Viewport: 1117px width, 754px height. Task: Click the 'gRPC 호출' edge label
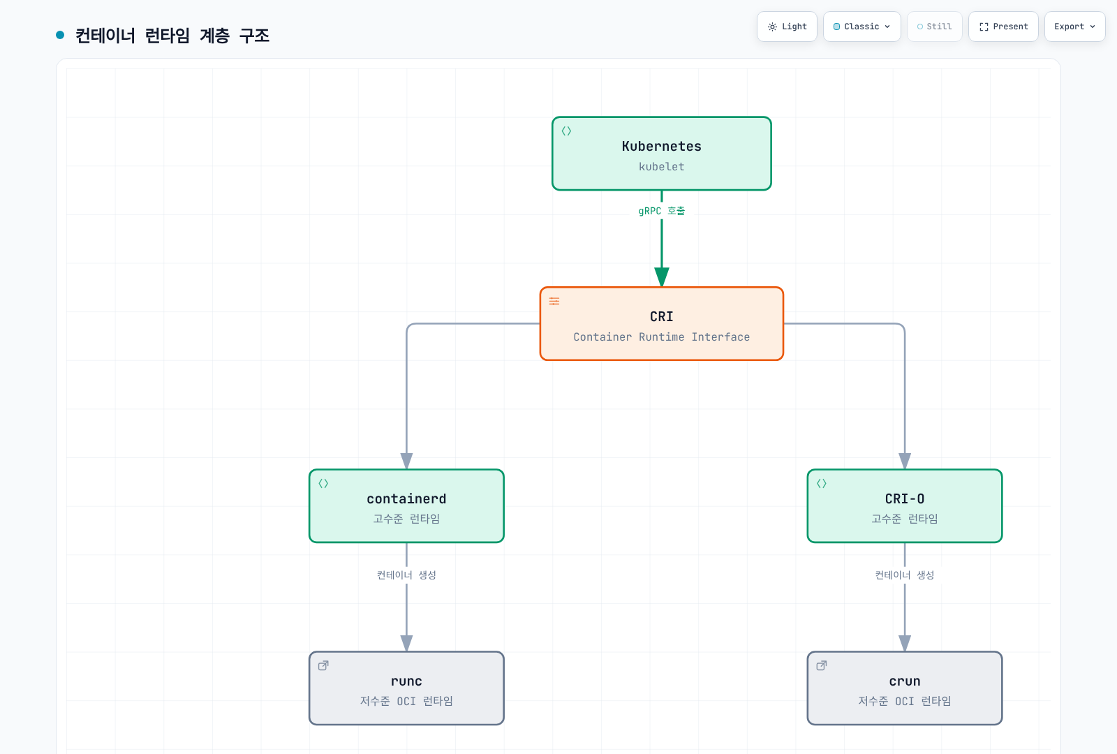coord(662,211)
